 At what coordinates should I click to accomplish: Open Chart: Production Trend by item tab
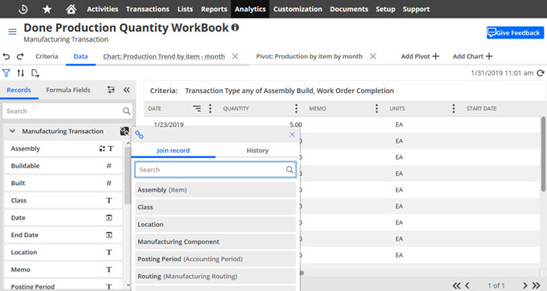(x=164, y=56)
